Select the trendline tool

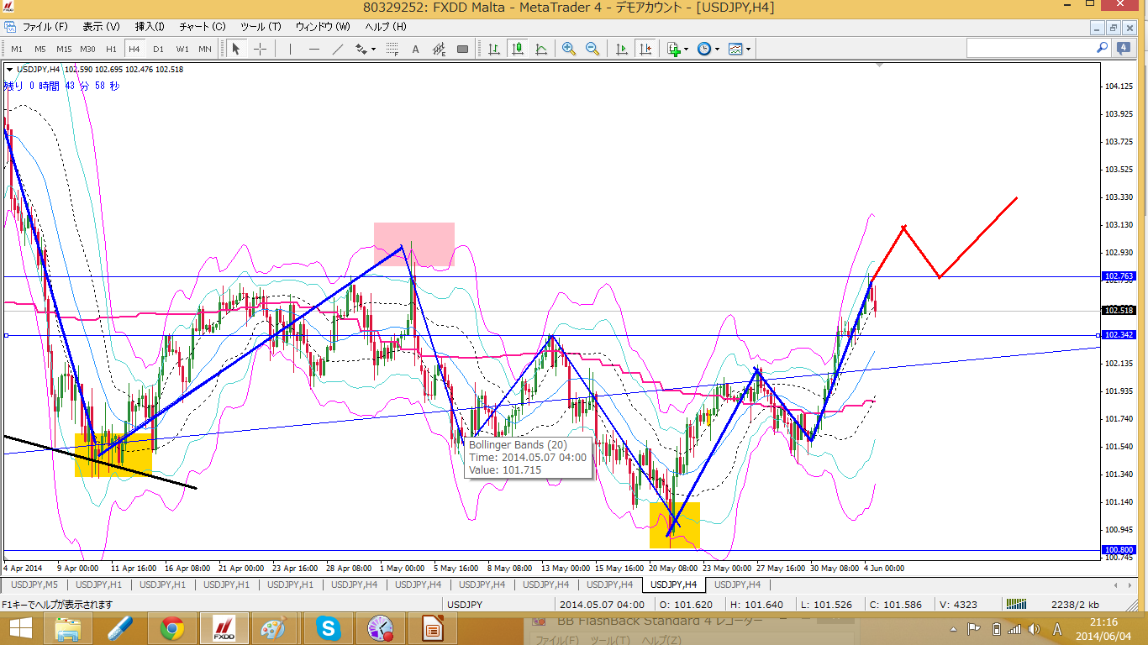click(x=337, y=49)
